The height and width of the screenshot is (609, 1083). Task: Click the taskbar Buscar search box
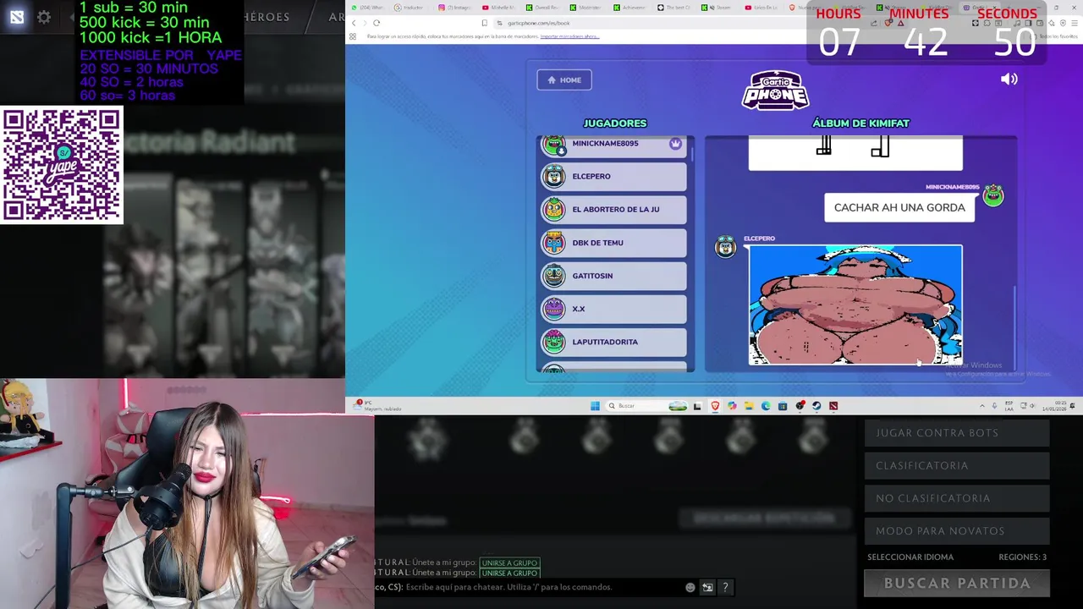point(646,406)
